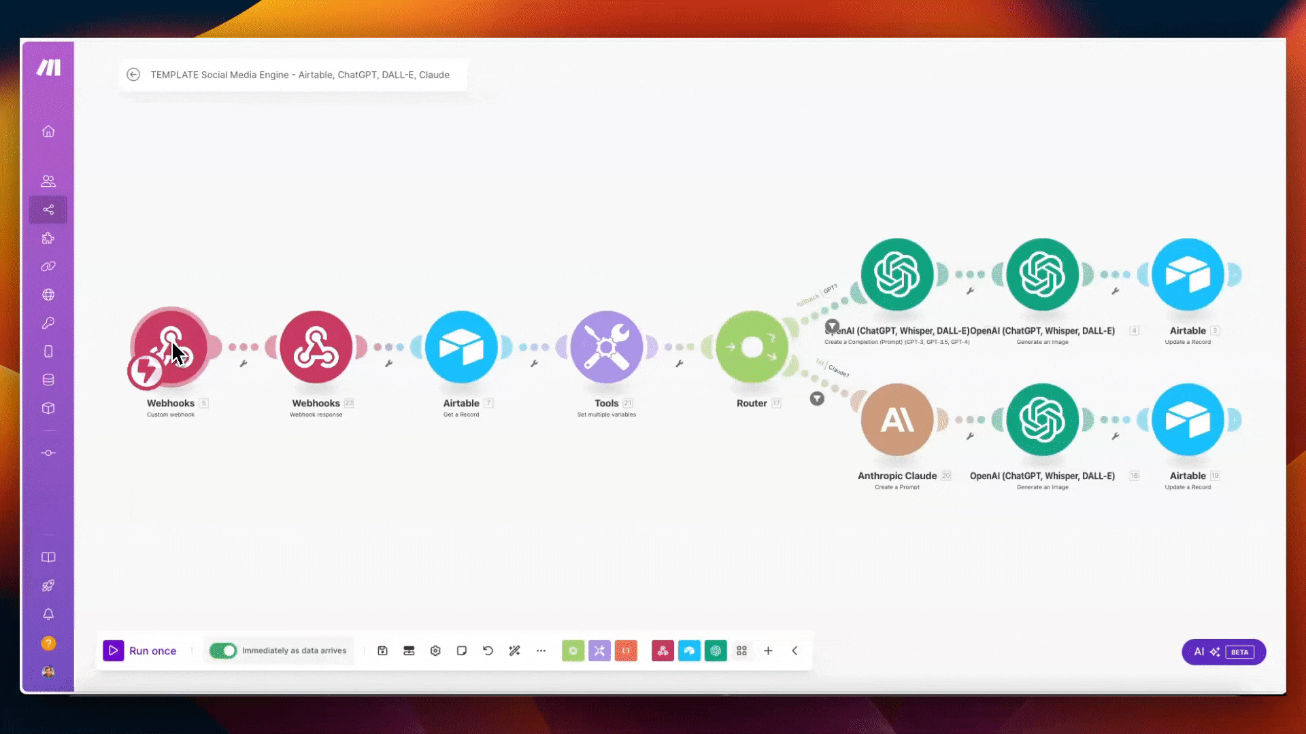Click wrench between the two Webhooks modules
Viewport: 1306px width, 734px height.
(x=244, y=364)
